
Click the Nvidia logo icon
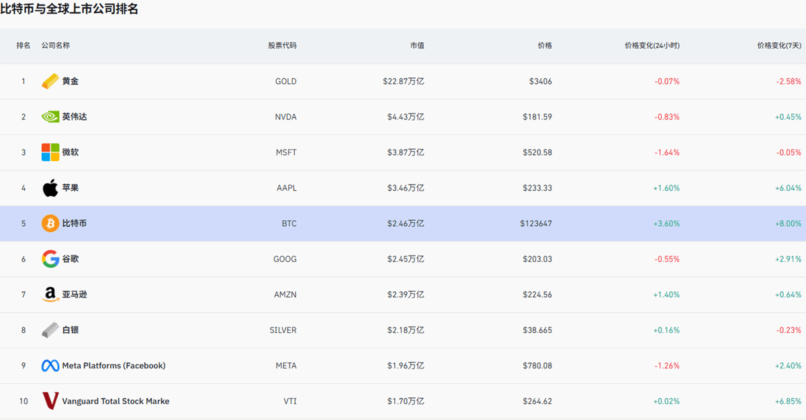click(x=50, y=117)
